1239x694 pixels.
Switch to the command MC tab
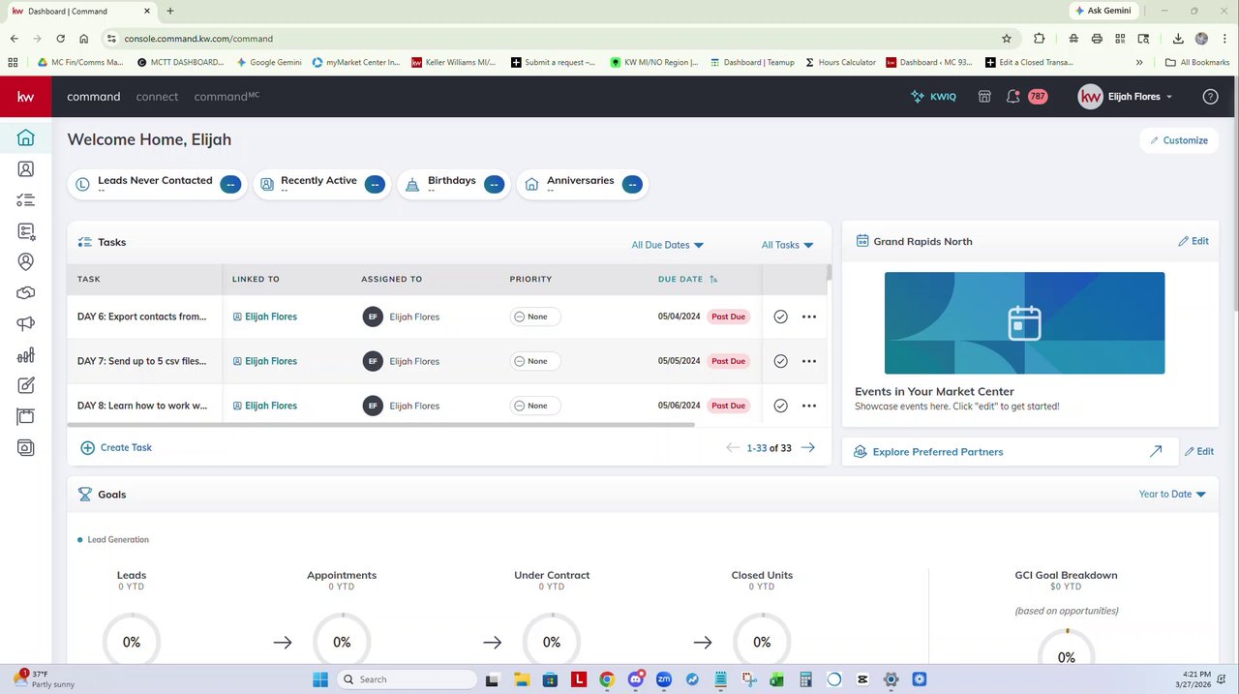click(x=227, y=97)
